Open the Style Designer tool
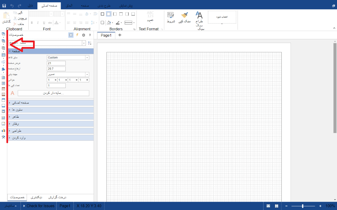 point(200,18)
